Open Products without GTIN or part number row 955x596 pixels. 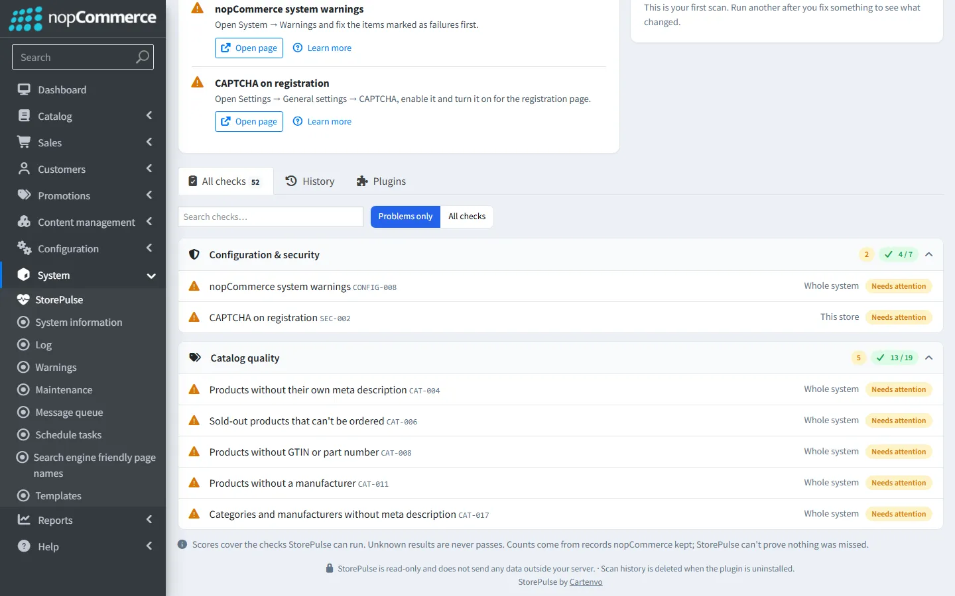click(560, 452)
